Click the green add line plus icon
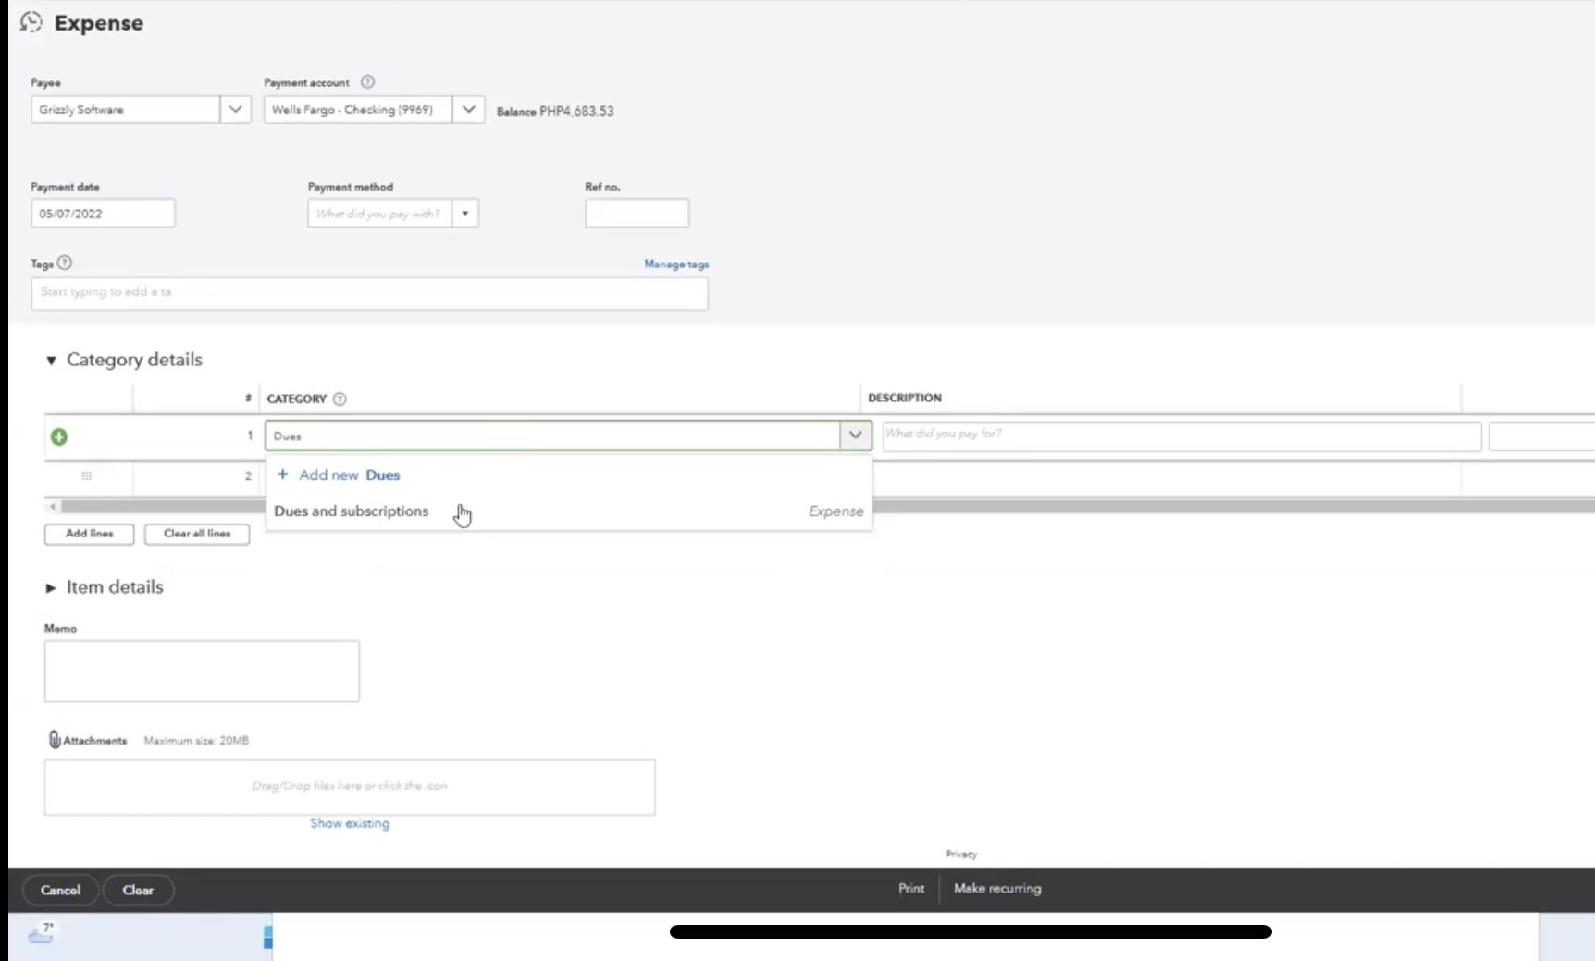This screenshot has height=961, width=1595. (x=59, y=437)
